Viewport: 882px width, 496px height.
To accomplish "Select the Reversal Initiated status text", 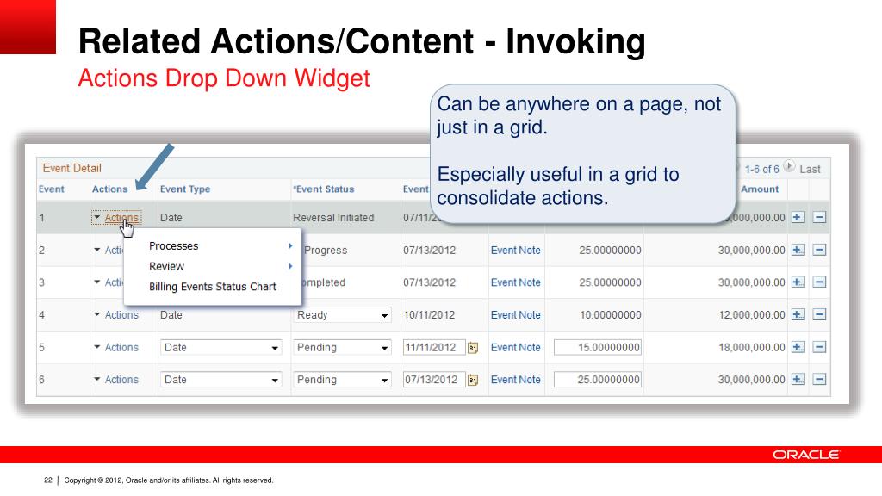I will 333,218.
